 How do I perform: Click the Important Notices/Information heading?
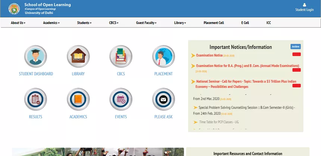[x=240, y=47]
